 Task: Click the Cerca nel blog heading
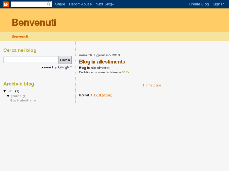(20, 50)
